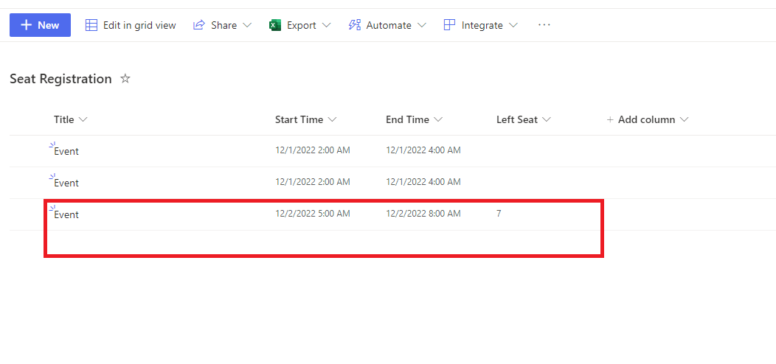Click the Export toolbar label
The image size is (776, 364).
coord(302,25)
